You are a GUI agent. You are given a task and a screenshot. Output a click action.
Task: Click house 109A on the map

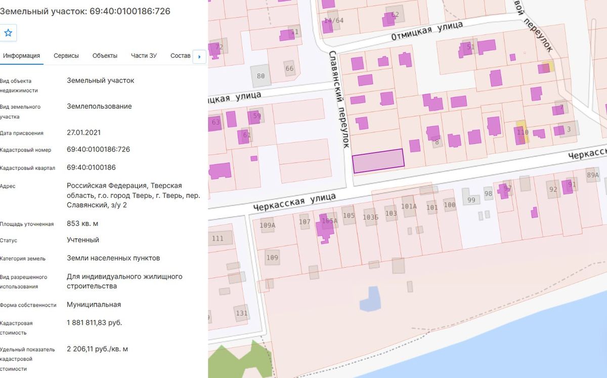267,225
